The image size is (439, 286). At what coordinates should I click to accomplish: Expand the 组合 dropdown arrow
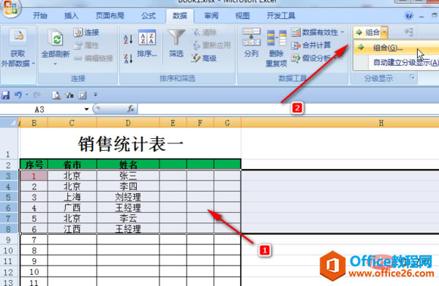click(x=384, y=32)
